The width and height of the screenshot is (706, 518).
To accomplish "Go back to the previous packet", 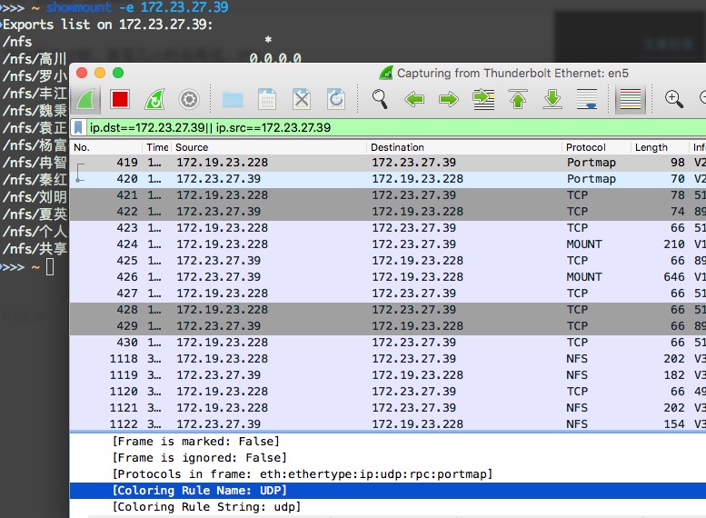I will pos(414,99).
